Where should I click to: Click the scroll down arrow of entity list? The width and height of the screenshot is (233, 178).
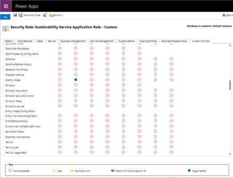(x=230, y=154)
